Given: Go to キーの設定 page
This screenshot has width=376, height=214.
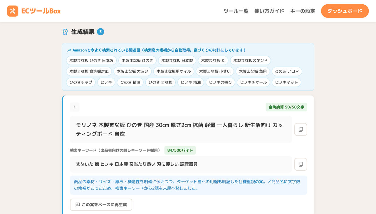Looking at the screenshot, I should [303, 11].
